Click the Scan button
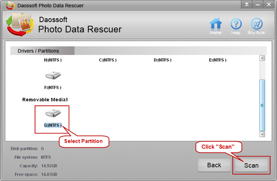 click(251, 165)
